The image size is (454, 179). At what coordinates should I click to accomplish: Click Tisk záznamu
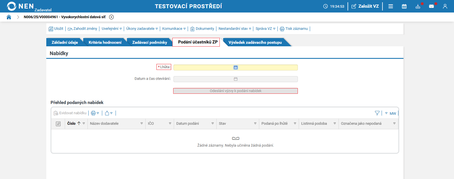pos(294,29)
